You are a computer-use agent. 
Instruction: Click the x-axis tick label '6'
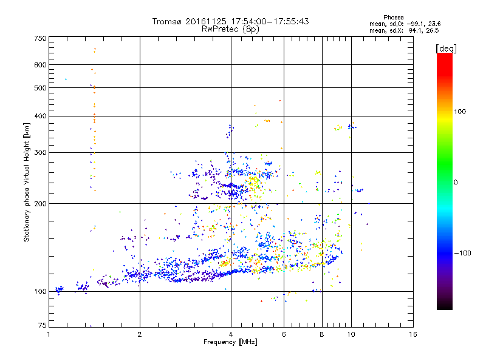pyautogui.click(x=284, y=334)
